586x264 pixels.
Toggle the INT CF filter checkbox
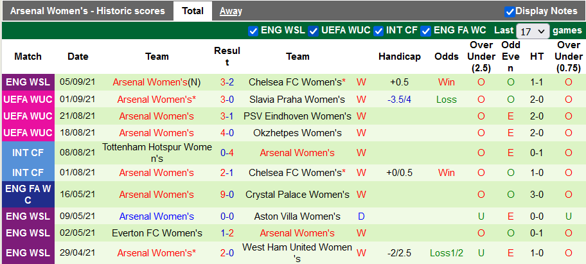click(x=379, y=30)
